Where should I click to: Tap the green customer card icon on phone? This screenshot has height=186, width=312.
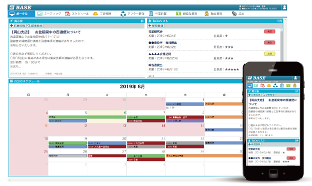click(x=288, y=85)
